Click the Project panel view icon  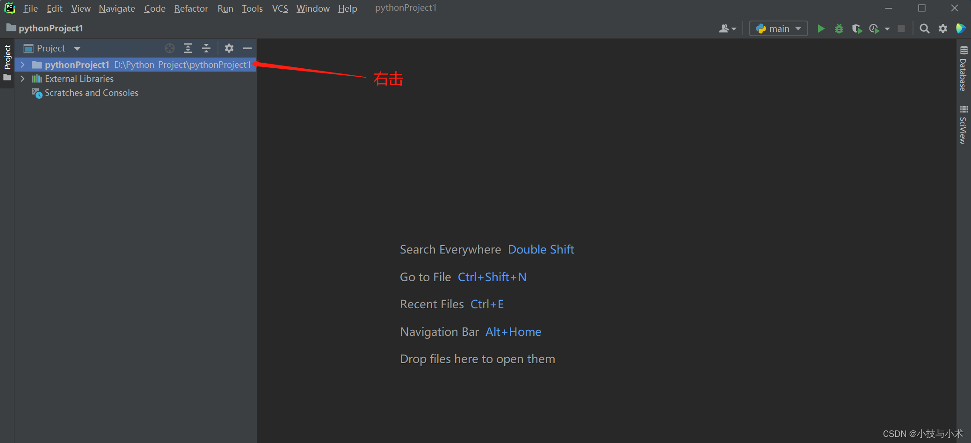29,48
